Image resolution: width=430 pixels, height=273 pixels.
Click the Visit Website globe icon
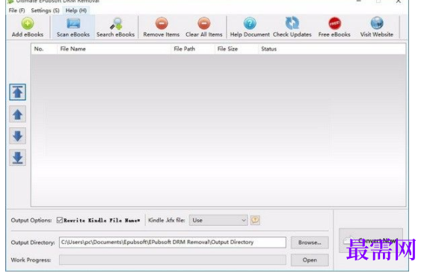(377, 23)
